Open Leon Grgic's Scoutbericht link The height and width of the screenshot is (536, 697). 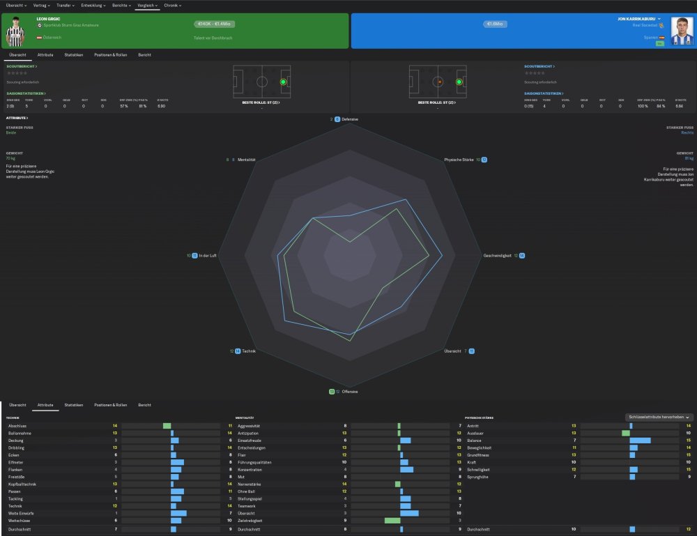[22, 66]
